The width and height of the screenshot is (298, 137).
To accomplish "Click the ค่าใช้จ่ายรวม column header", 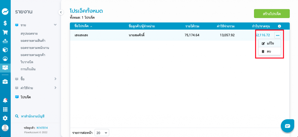I will (226, 26).
